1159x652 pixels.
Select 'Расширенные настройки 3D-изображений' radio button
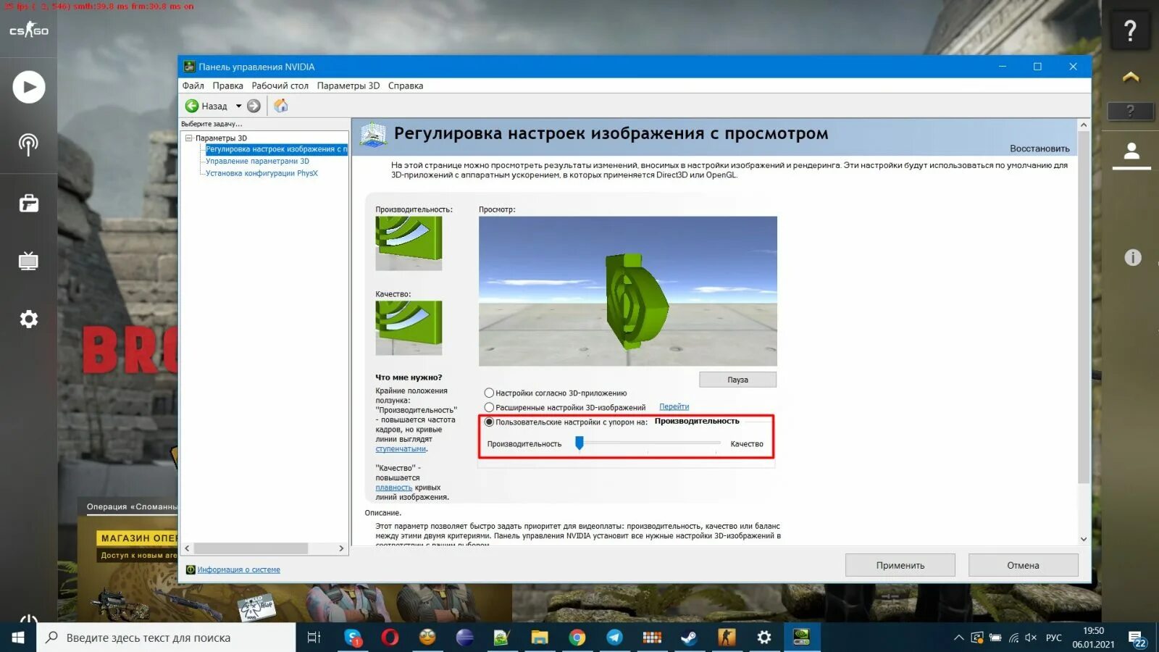(489, 407)
